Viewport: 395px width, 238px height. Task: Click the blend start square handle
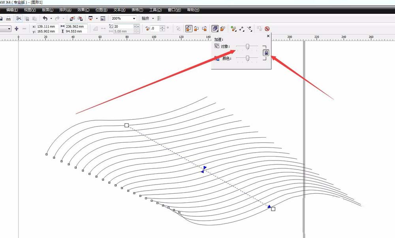pyautogui.click(x=127, y=125)
